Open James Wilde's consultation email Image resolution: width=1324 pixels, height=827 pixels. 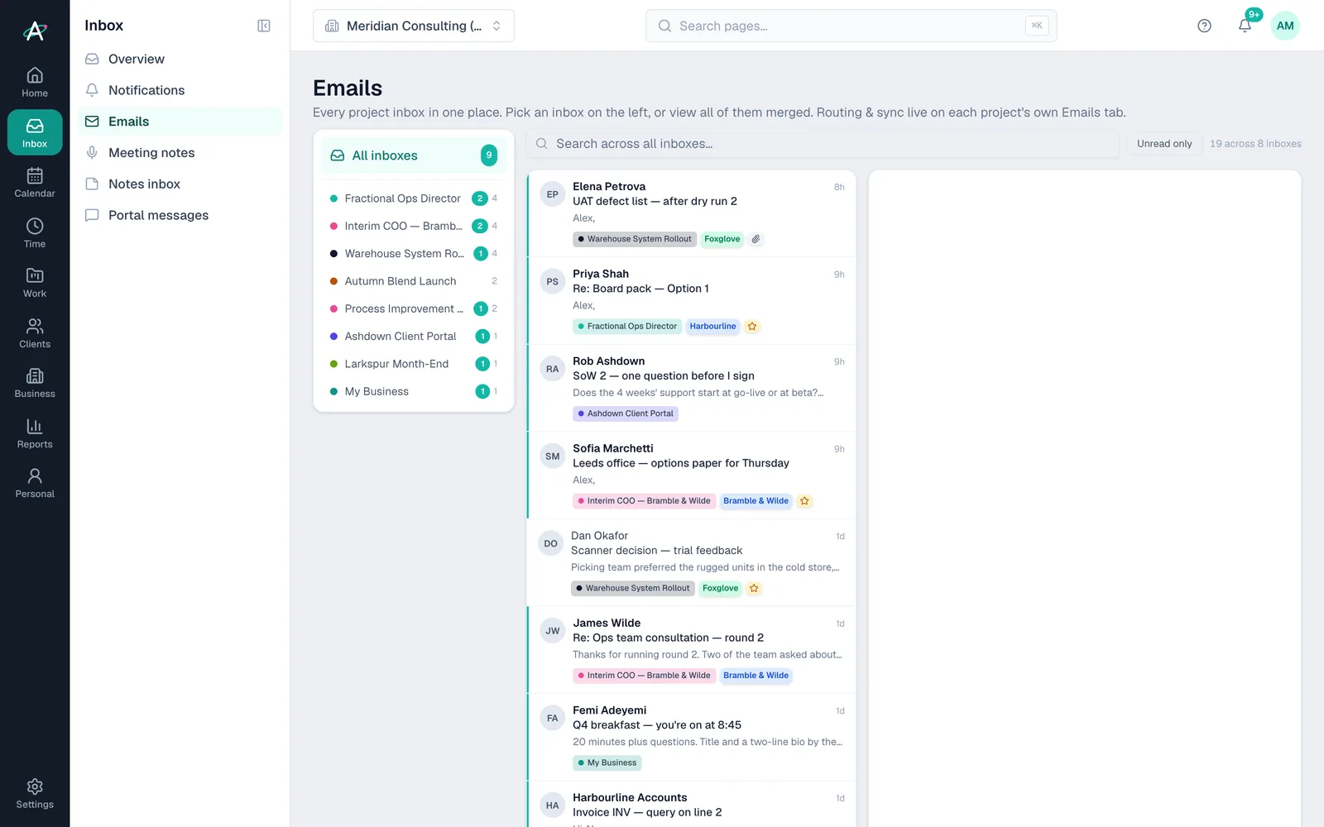691,650
